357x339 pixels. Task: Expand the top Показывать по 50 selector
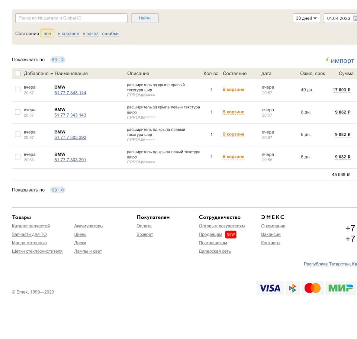[58, 60]
